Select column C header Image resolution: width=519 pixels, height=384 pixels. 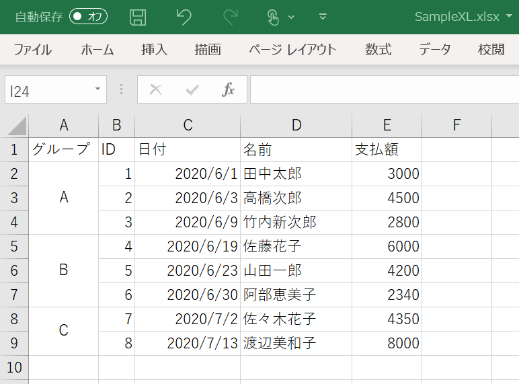[x=188, y=126]
